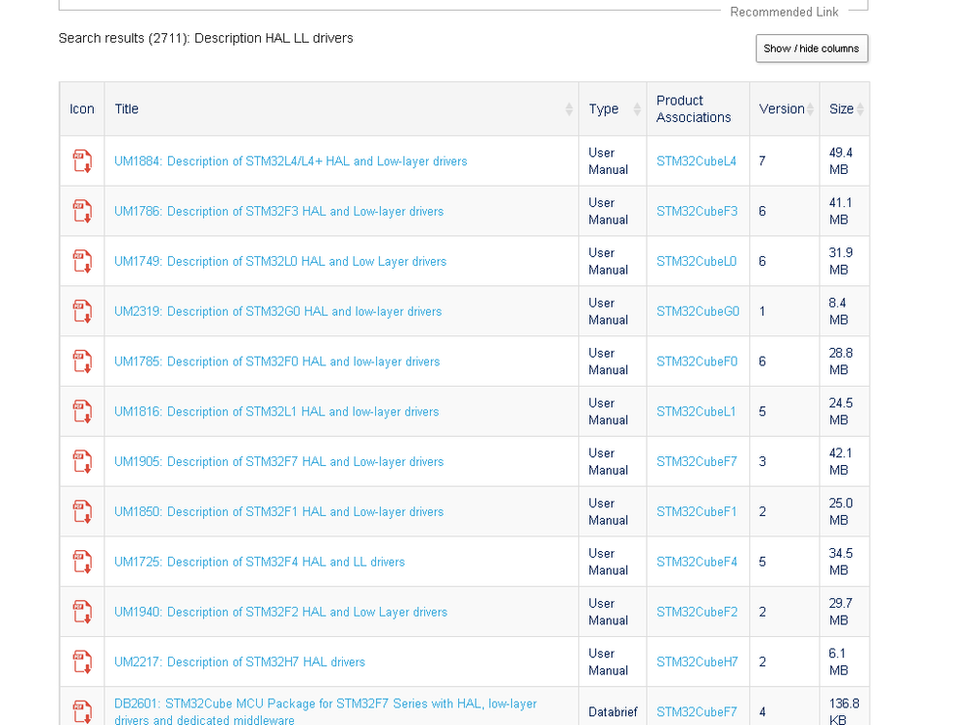Open UM1786 STM32F3 HAL drivers manual
This screenshot has height=725, width=976.
[278, 211]
